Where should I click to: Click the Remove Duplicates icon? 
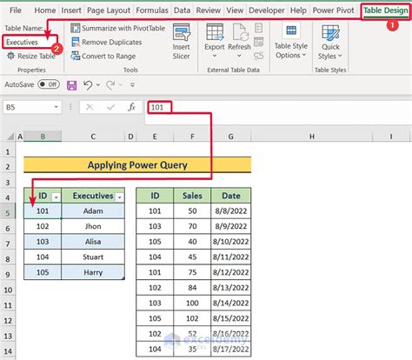point(76,42)
